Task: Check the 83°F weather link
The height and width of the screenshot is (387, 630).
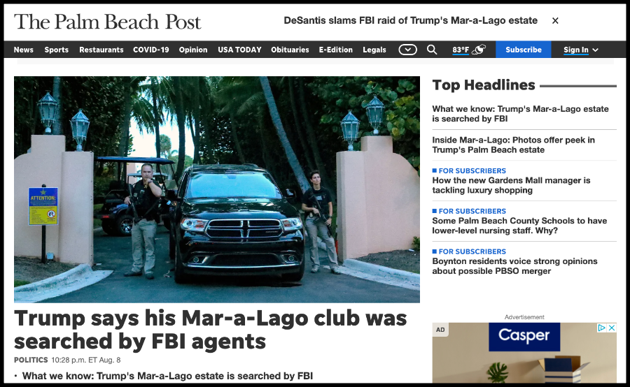Action: tap(461, 50)
